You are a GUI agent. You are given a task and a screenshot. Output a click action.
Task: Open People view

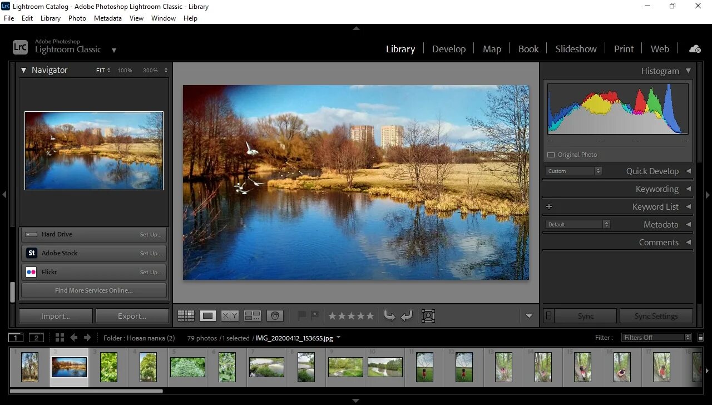pyautogui.click(x=274, y=315)
